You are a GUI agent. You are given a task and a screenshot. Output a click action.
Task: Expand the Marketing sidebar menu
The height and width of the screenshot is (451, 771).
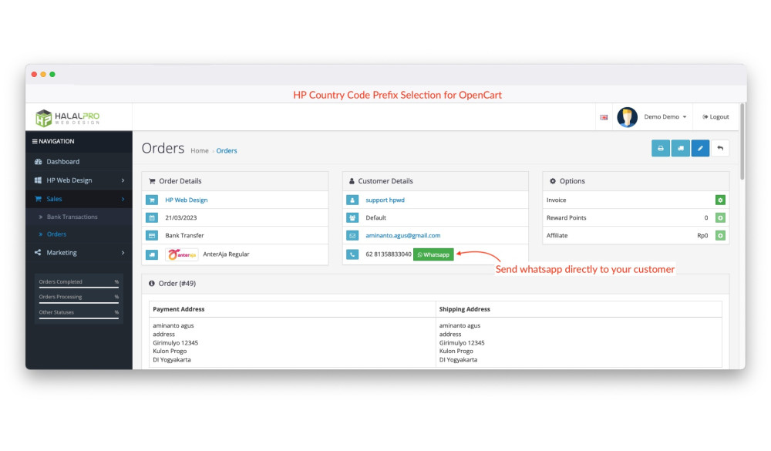(x=79, y=253)
